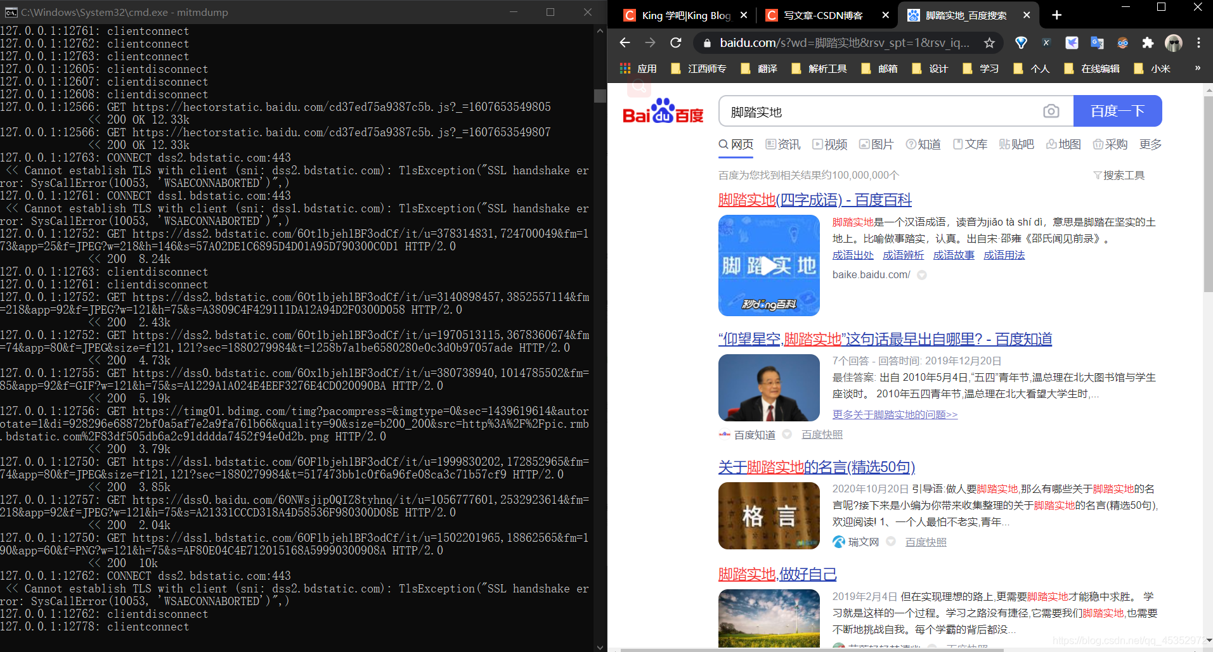Select the 知道 search category
The image size is (1213, 652).
[923, 144]
